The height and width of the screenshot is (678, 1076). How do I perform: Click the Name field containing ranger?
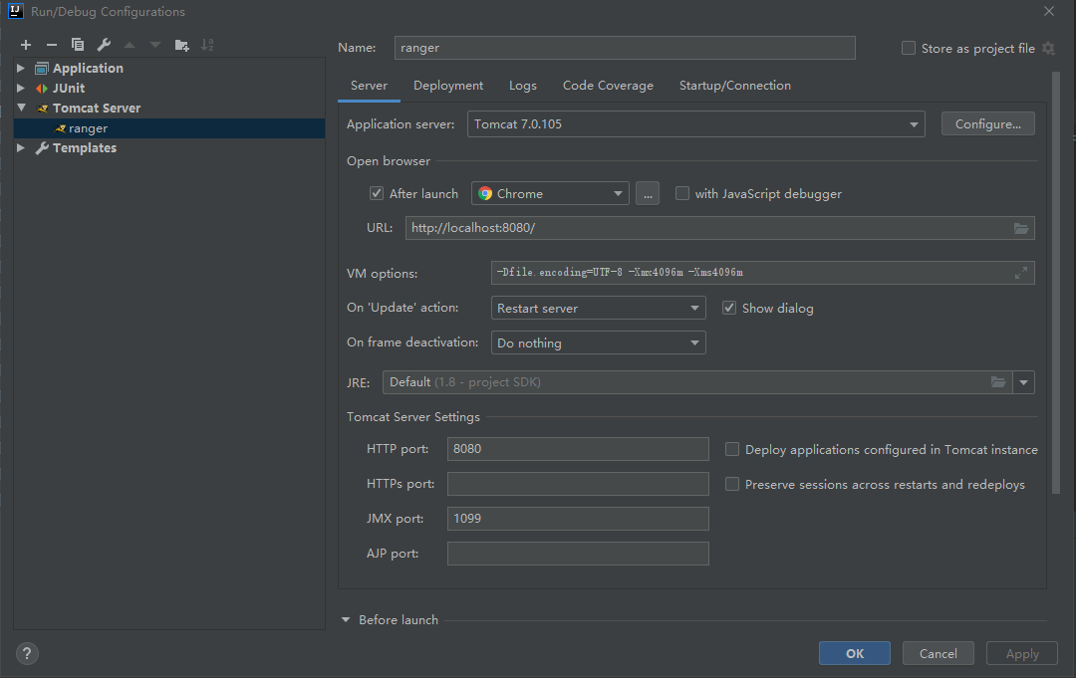point(625,48)
